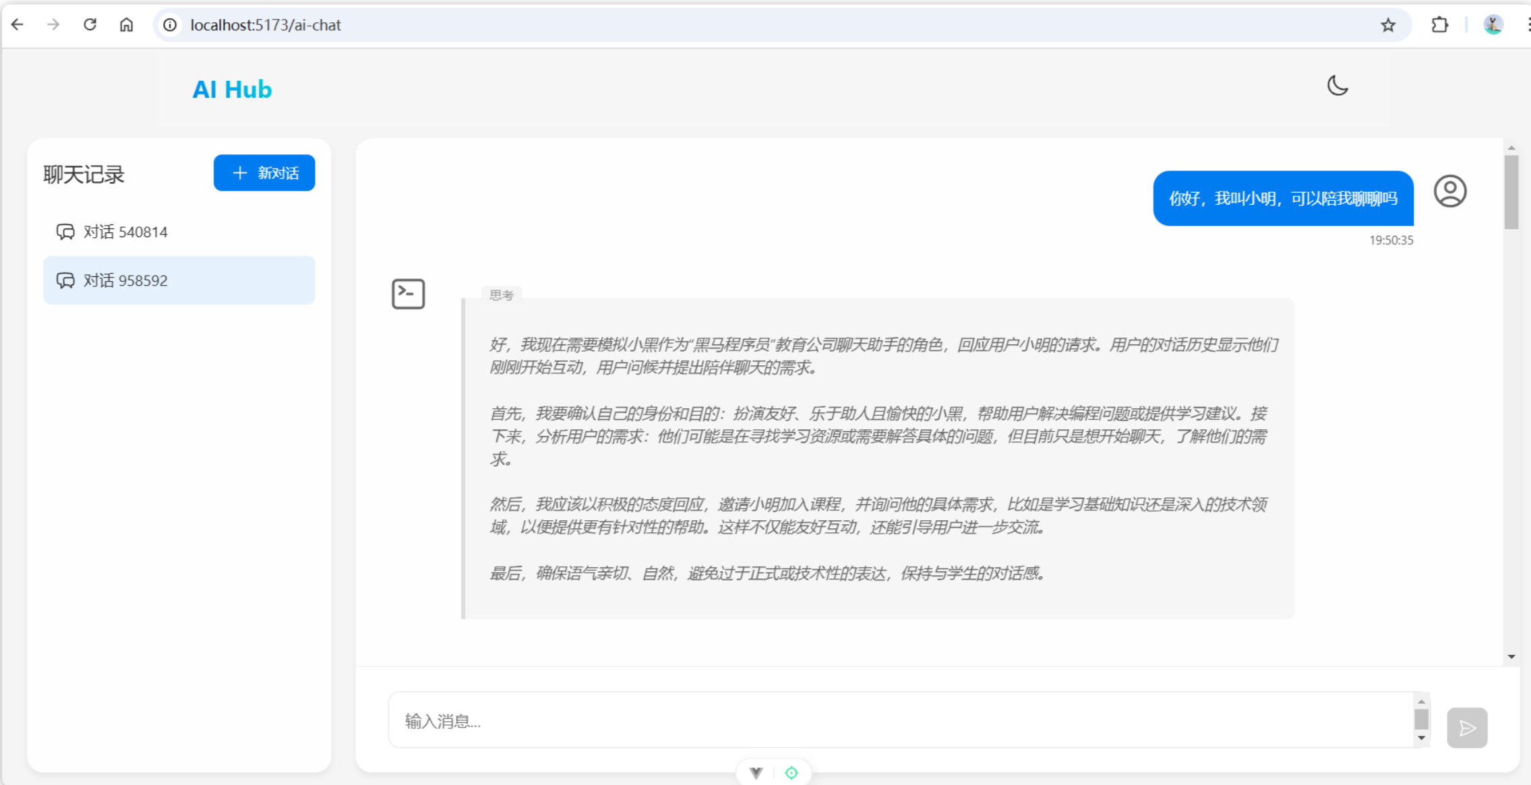Collapse the 思考 reasoning section
The image size is (1531, 785).
(x=500, y=294)
